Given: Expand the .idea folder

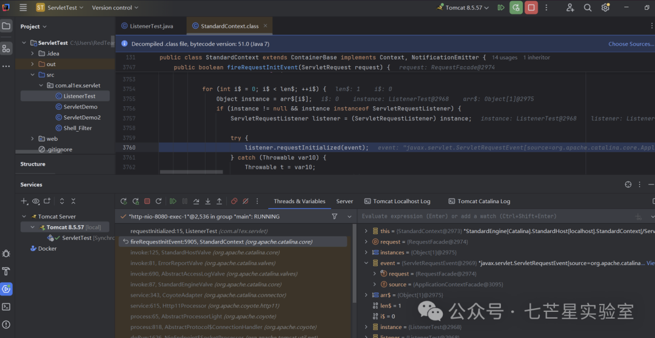Looking at the screenshot, I should click(x=32, y=53).
